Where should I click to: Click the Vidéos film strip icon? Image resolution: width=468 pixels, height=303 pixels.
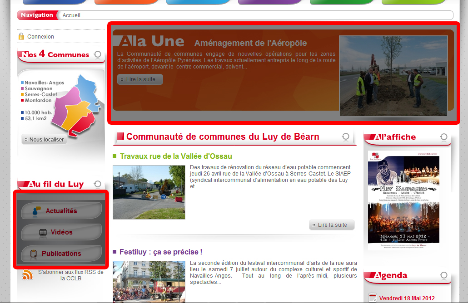point(43,232)
